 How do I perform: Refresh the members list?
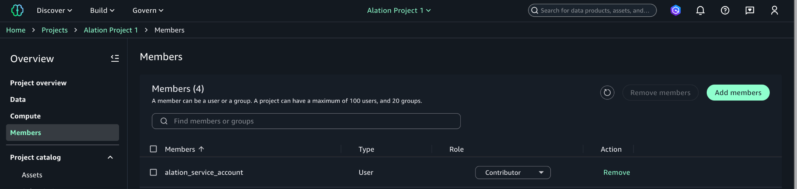click(x=607, y=93)
